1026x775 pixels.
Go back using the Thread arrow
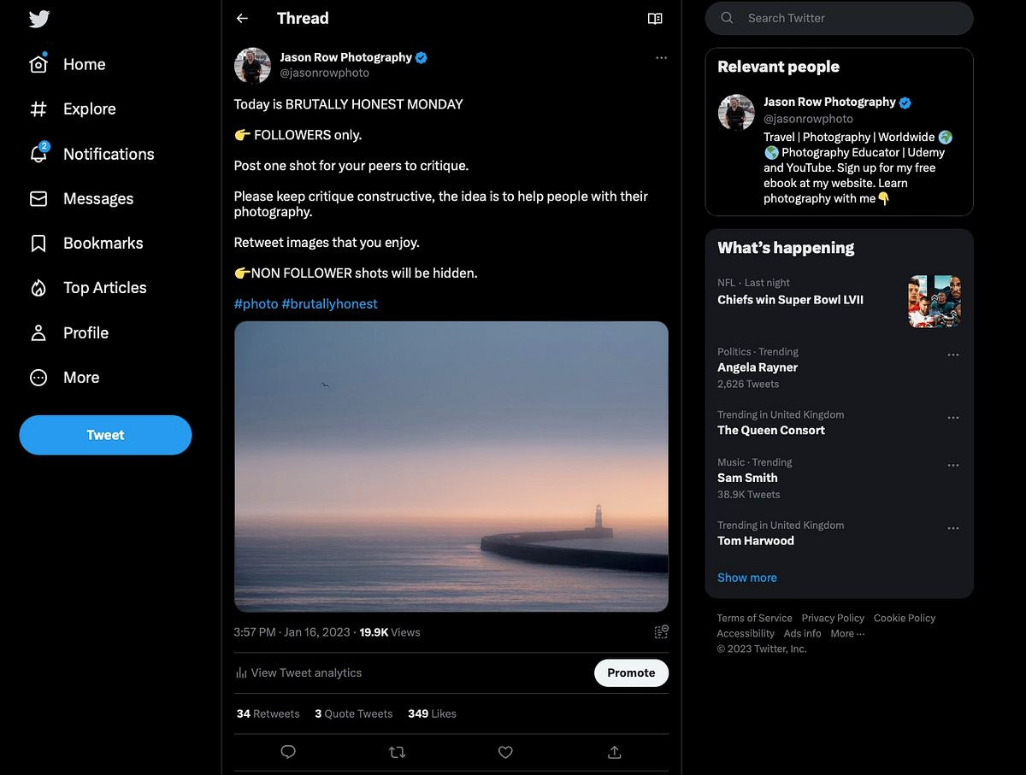tap(242, 18)
